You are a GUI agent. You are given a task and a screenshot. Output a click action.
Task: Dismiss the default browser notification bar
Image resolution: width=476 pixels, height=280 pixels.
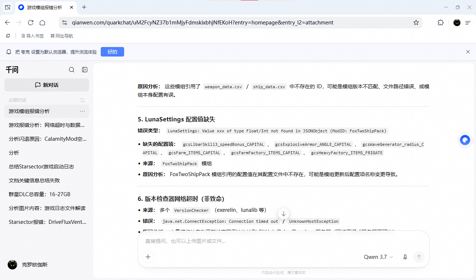[468, 52]
